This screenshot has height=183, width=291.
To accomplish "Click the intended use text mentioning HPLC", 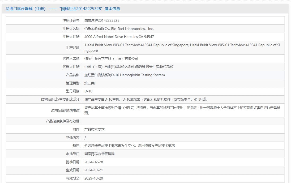I will (182, 110).
